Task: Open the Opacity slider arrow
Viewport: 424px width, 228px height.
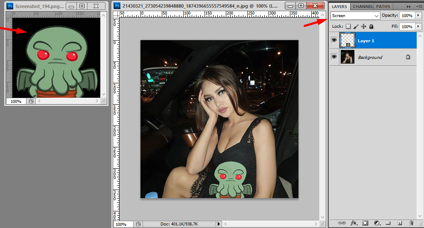Action: click(418, 15)
